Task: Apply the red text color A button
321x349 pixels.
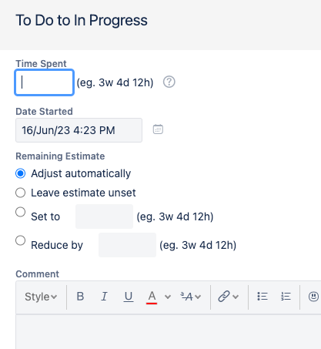Action: (x=152, y=297)
